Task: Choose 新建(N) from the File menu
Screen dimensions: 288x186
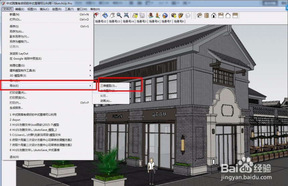Action: 48,14
